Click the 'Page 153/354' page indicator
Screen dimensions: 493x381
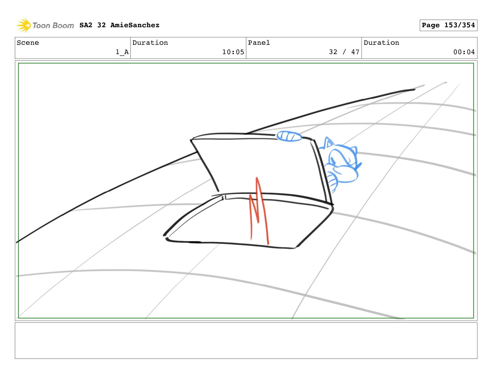tap(448, 25)
